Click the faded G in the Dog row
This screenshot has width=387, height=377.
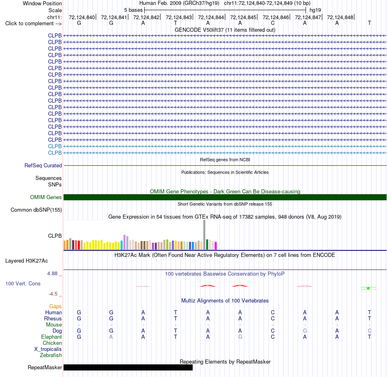tap(305, 331)
